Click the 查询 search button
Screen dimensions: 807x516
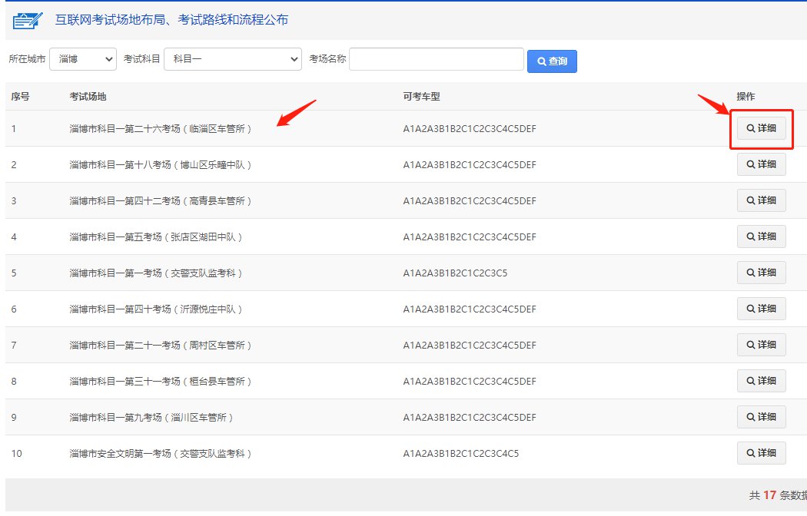coord(552,61)
